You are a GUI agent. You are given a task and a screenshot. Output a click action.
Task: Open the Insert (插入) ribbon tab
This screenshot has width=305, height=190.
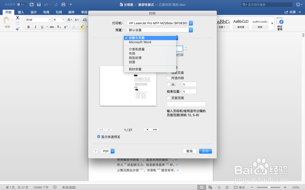click(x=21, y=12)
